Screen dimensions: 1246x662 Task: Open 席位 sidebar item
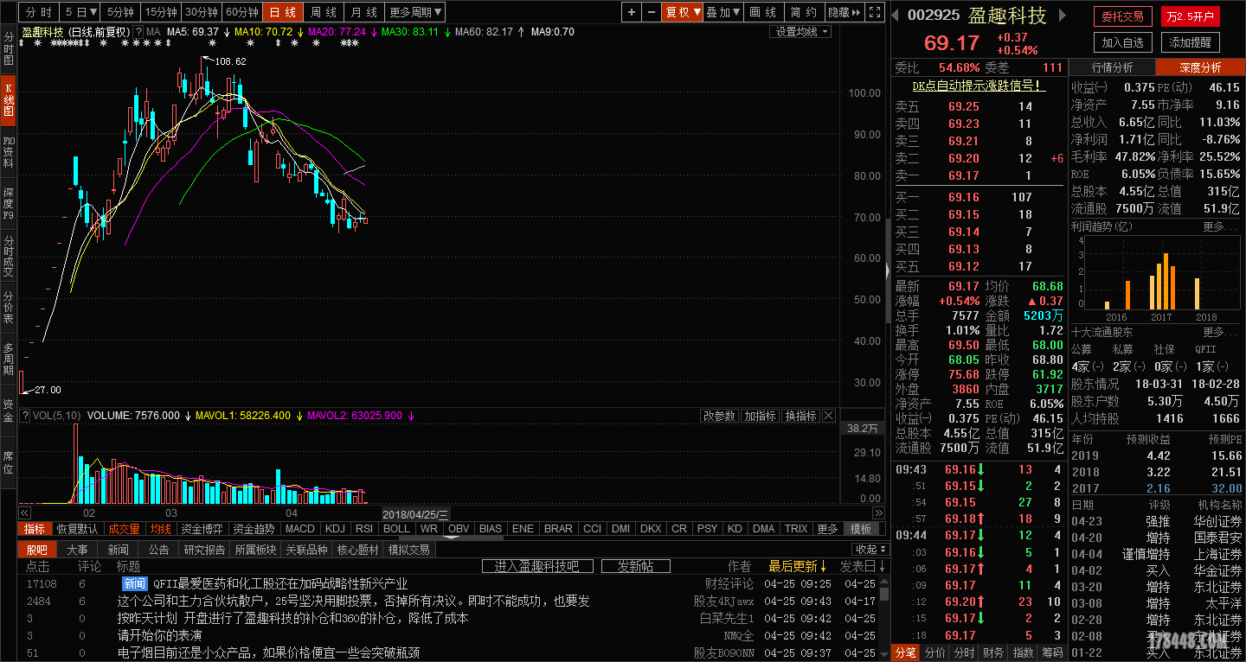(x=8, y=462)
